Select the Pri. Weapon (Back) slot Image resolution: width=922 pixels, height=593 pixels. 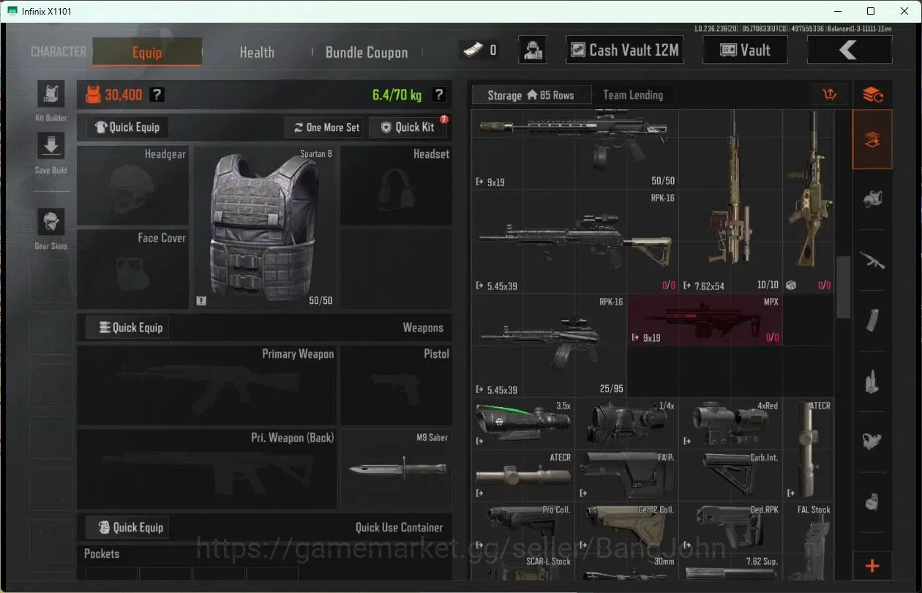(x=207, y=469)
